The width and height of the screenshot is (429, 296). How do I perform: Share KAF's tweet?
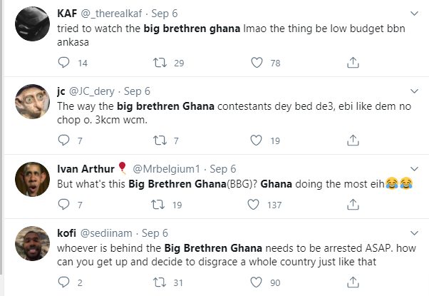point(352,63)
